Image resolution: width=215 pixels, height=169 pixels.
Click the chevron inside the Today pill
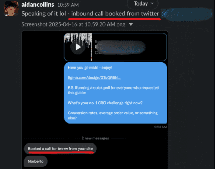coord(152,3)
